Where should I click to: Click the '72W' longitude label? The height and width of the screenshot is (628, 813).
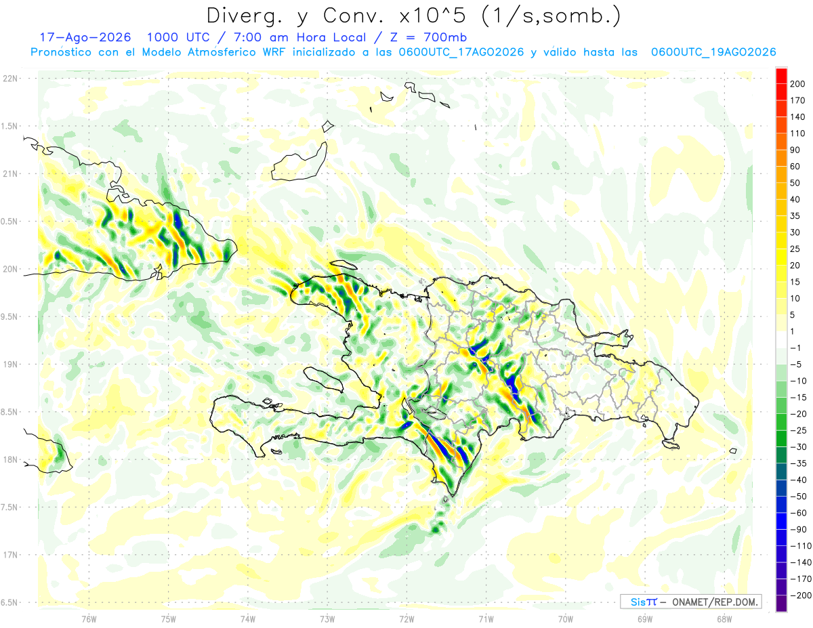click(x=406, y=619)
